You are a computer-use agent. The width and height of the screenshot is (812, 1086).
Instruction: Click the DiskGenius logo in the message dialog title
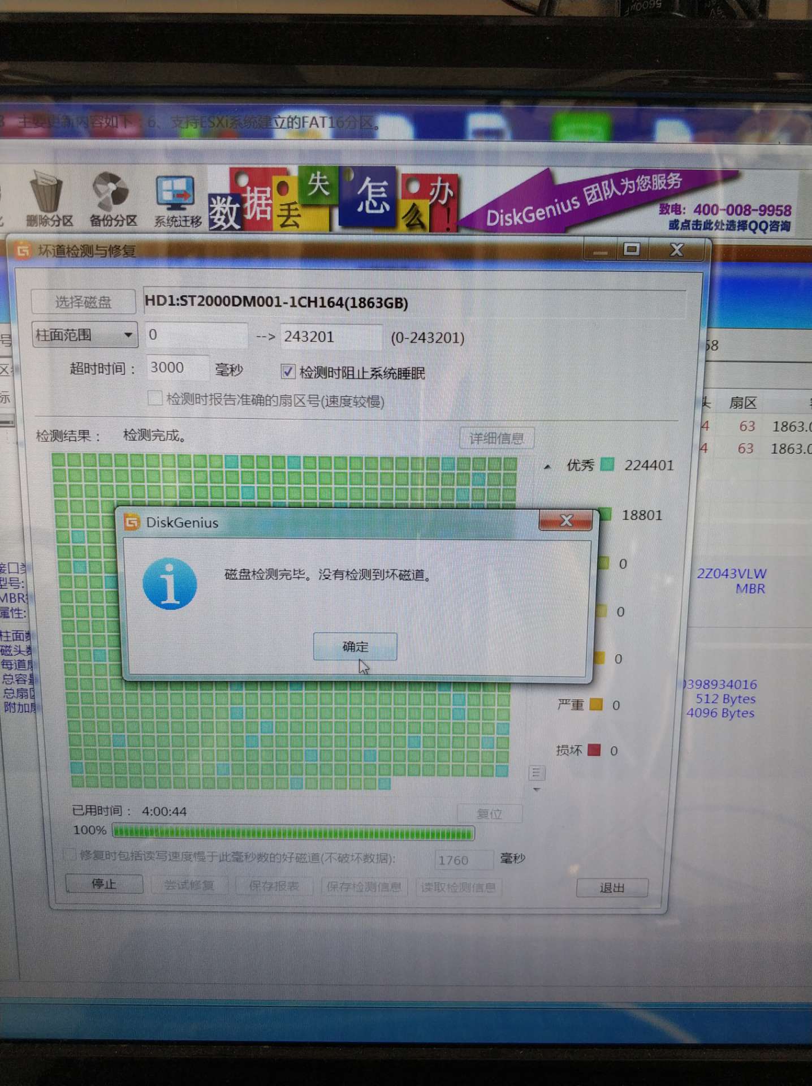pyautogui.click(x=132, y=522)
